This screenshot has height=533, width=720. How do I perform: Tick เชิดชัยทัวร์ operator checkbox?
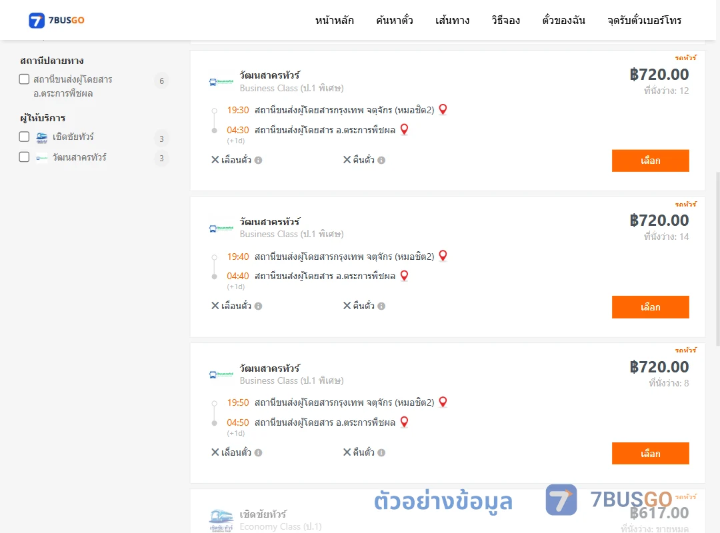[x=25, y=137]
